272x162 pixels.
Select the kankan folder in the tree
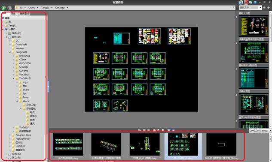click(x=20, y=48)
